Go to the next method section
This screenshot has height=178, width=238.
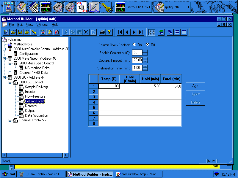tap(134, 32)
